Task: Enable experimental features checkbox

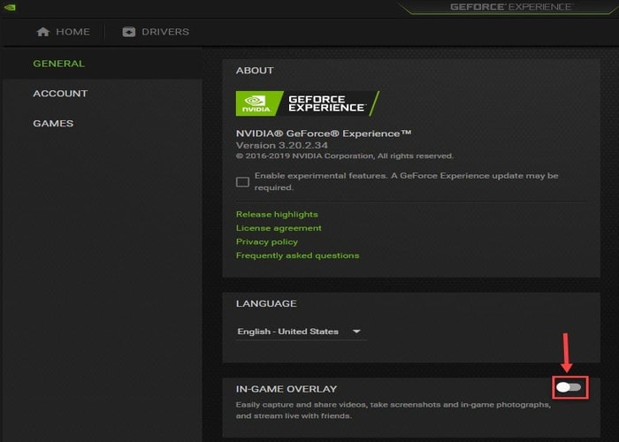Action: click(x=242, y=181)
